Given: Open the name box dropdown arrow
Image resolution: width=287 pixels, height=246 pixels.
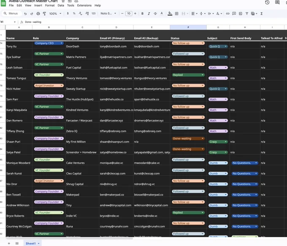Looking at the screenshot, I should coord(15,22).
